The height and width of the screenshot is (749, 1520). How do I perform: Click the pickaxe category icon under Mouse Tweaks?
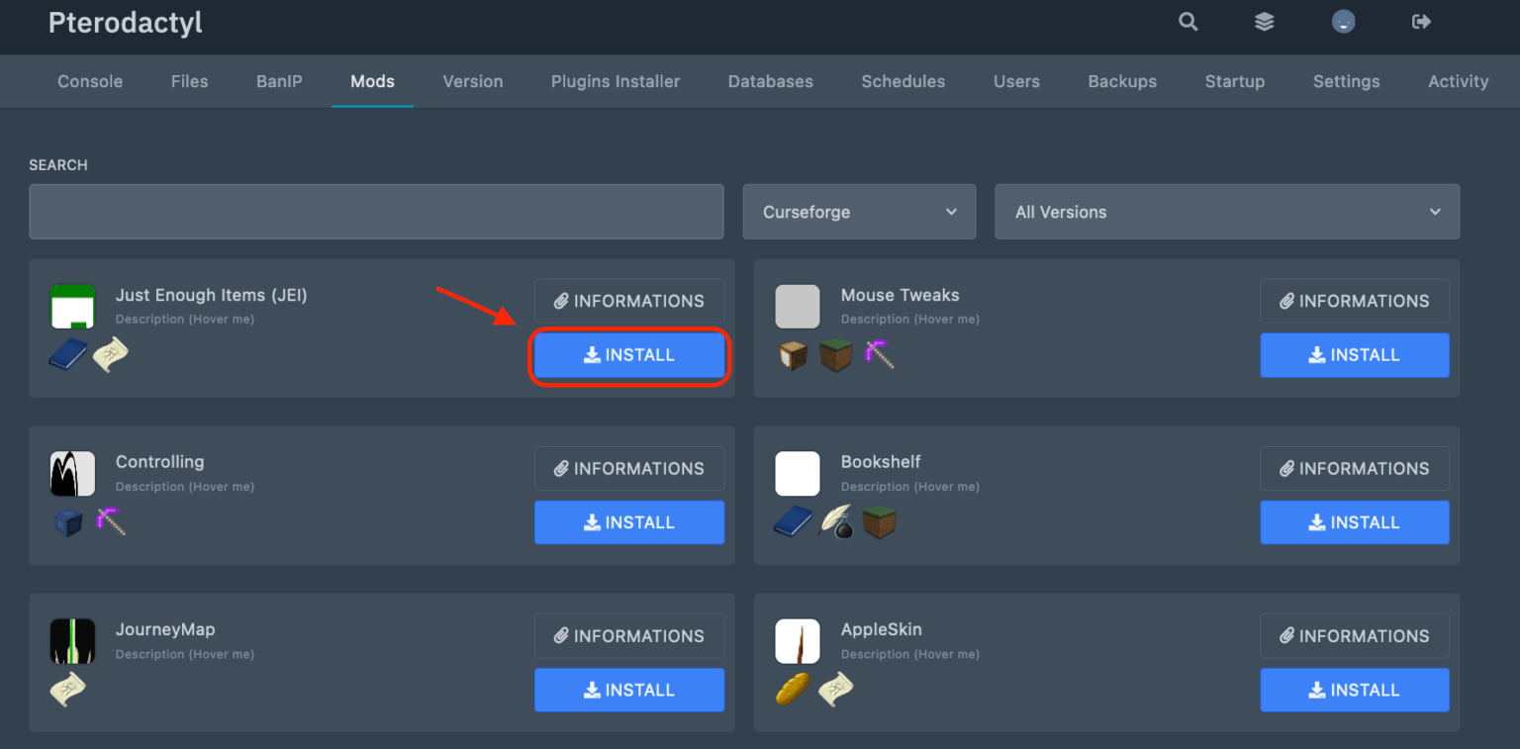[879, 355]
